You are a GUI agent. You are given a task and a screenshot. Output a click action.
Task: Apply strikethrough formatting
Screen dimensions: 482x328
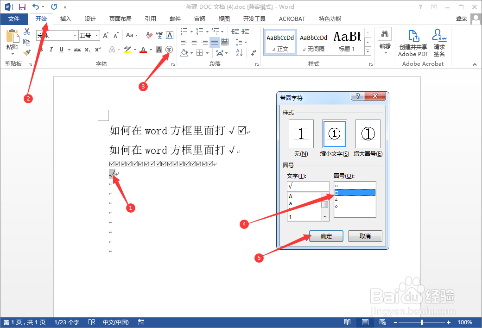(x=78, y=50)
